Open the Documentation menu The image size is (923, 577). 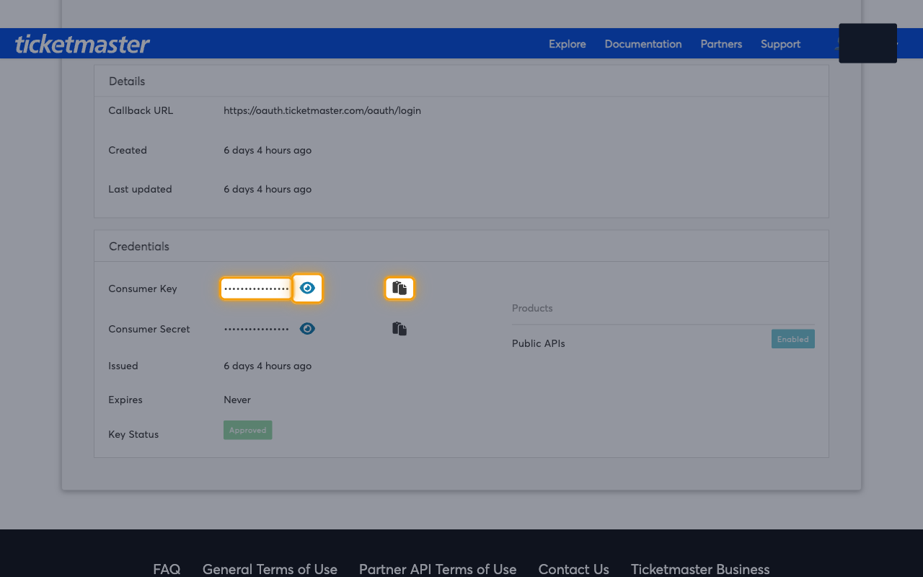643,44
